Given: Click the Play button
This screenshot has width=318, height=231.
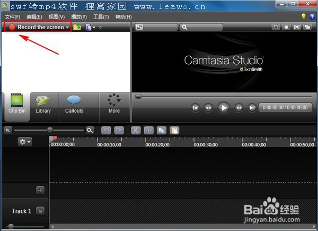Looking at the screenshot, I should (224, 108).
